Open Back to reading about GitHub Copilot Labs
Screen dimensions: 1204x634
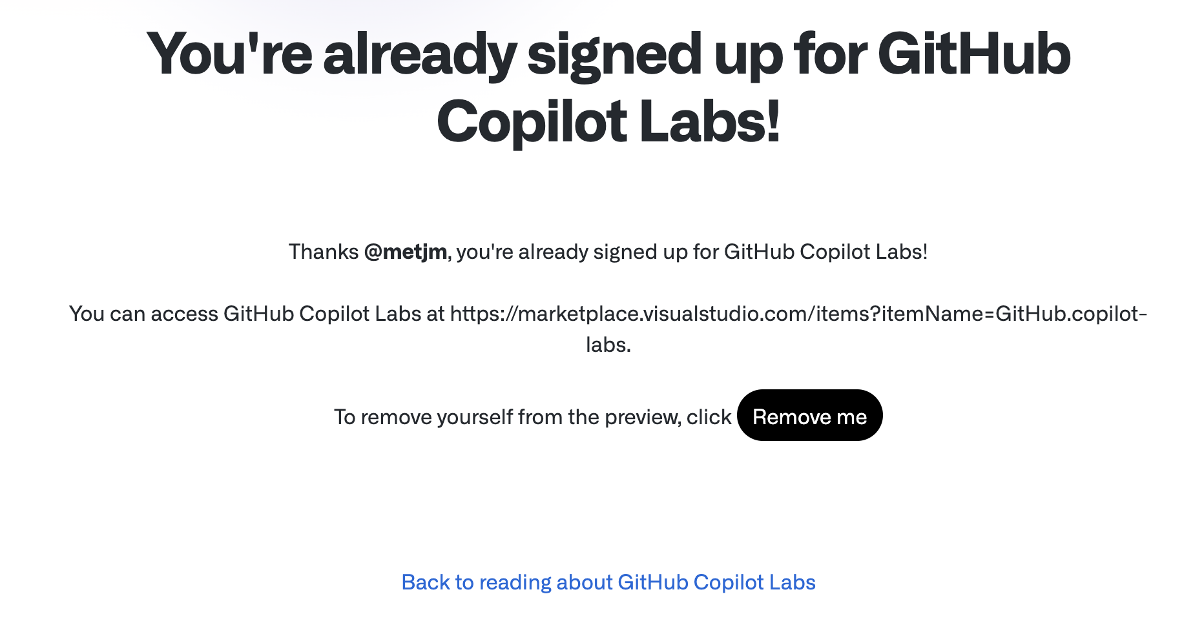(608, 582)
